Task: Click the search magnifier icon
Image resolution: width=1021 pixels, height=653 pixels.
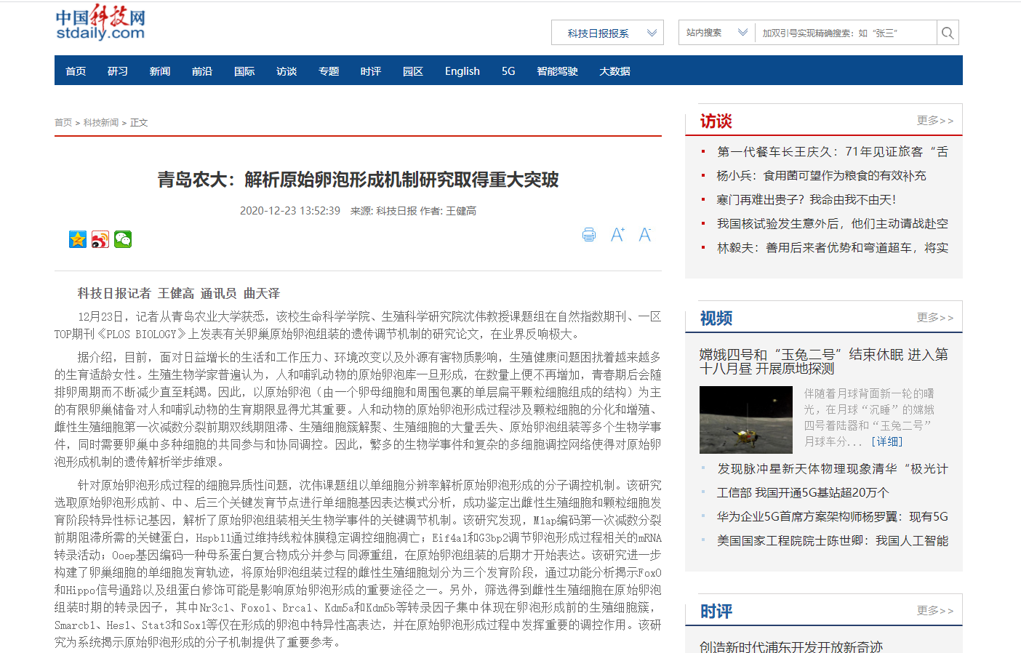Action: coord(947,33)
